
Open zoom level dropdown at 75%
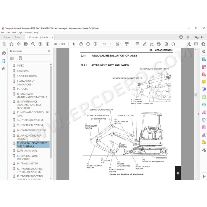pos(110,44)
